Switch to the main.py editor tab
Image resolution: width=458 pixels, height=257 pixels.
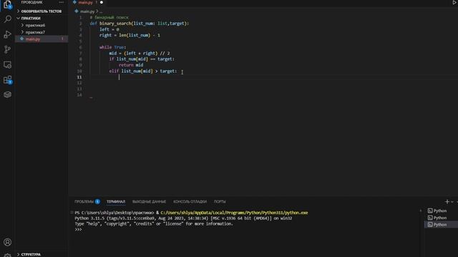(85, 2)
